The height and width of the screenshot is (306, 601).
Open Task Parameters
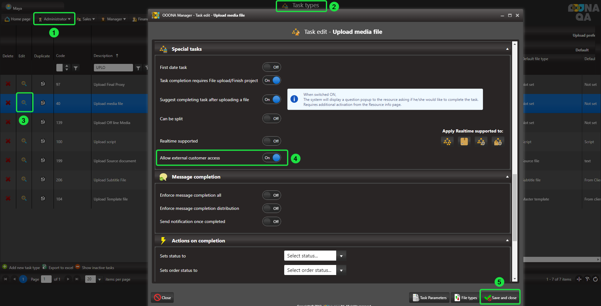(x=429, y=298)
